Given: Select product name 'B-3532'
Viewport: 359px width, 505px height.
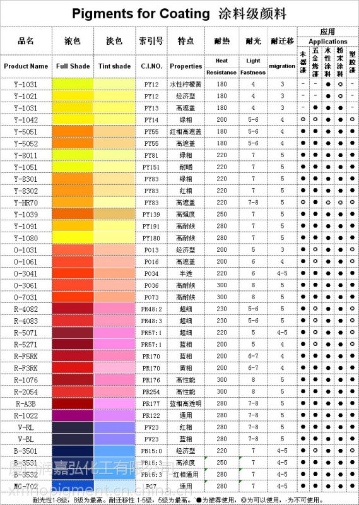Looking at the screenshot, I should (x=26, y=475).
